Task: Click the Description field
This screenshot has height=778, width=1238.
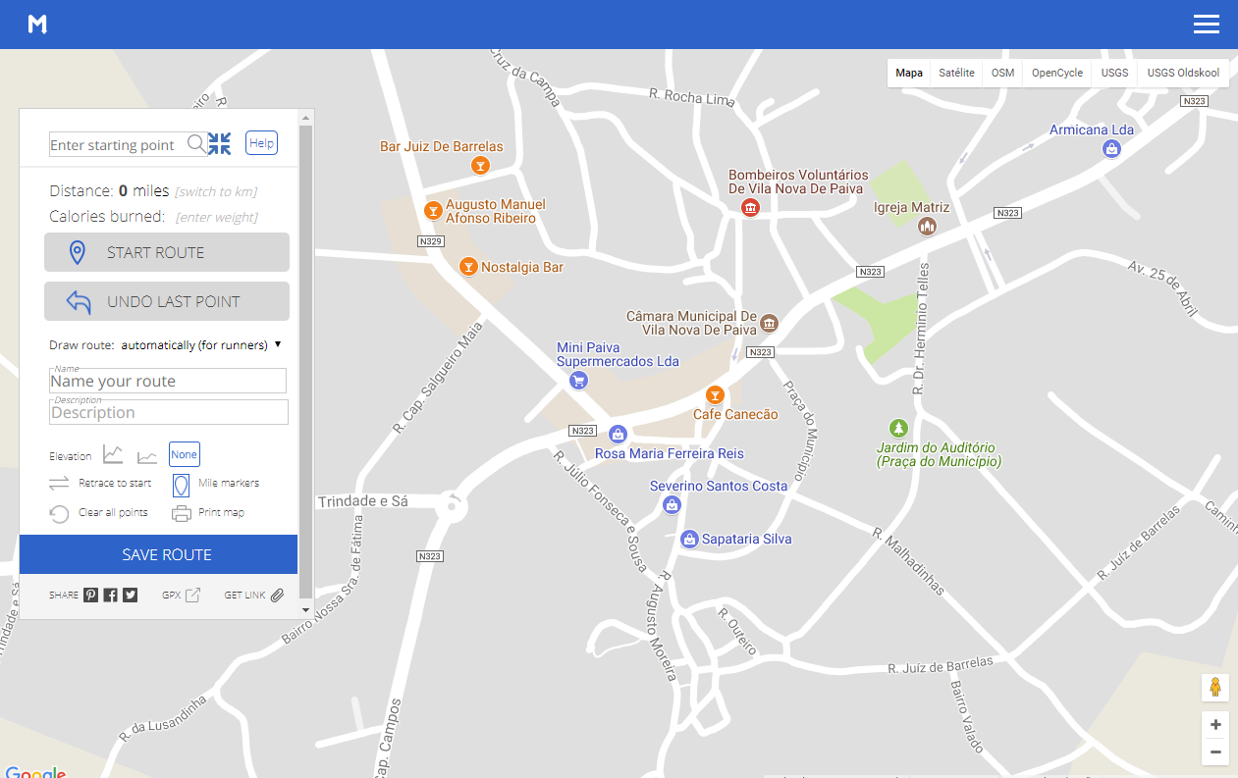Action: (x=169, y=412)
